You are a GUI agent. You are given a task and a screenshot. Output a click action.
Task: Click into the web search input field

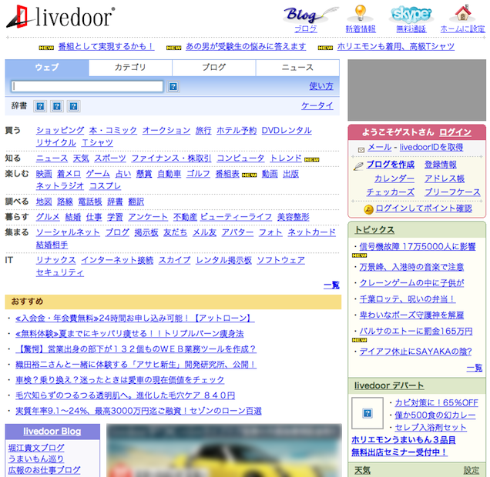coord(87,86)
